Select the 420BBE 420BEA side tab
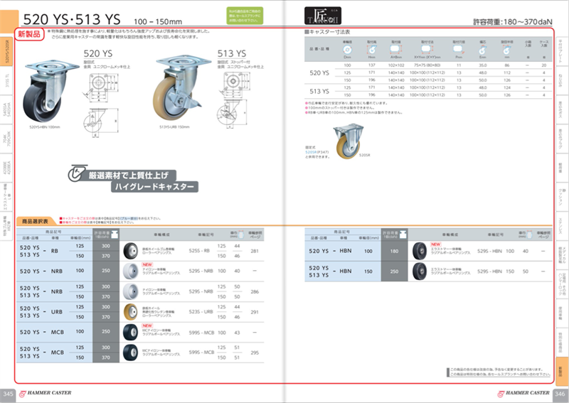Screen dimensions: 569x403 (x=7, y=167)
